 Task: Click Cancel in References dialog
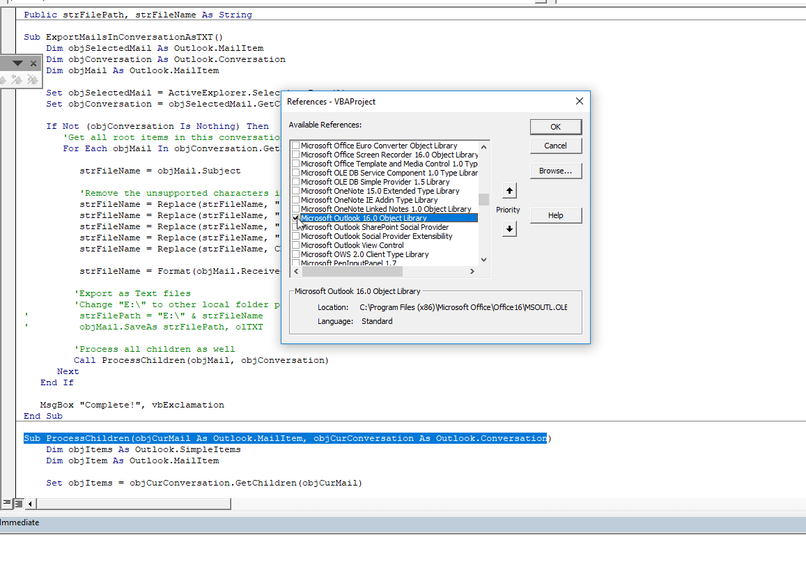click(x=556, y=146)
